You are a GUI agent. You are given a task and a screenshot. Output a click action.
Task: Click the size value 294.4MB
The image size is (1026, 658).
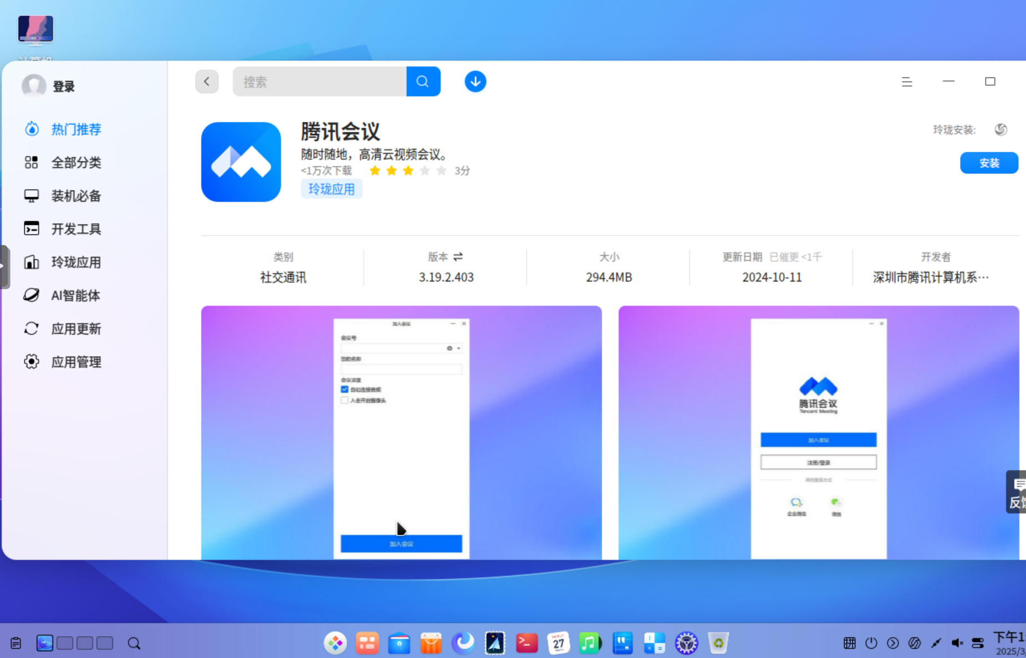tap(609, 277)
